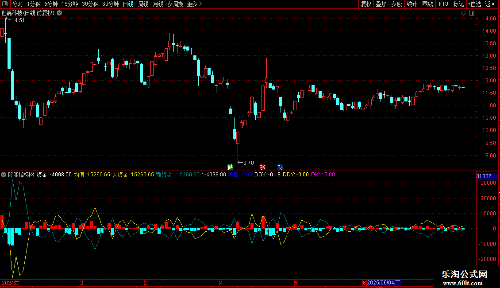This screenshot has height=288, width=500.
Task: Click the DK1: 5.00 value
Action: click(x=323, y=175)
